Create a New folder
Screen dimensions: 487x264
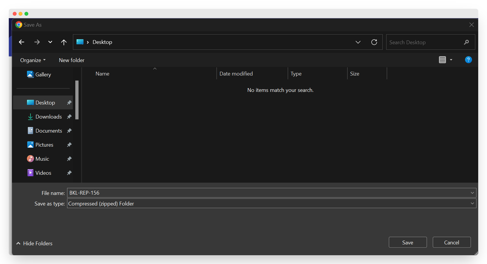pyautogui.click(x=71, y=60)
